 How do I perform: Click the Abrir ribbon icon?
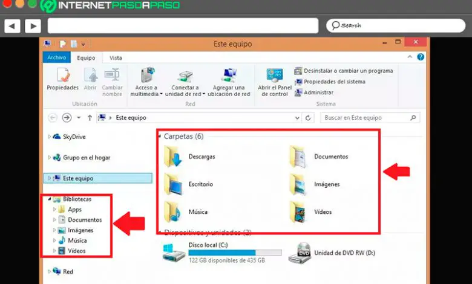(90, 79)
